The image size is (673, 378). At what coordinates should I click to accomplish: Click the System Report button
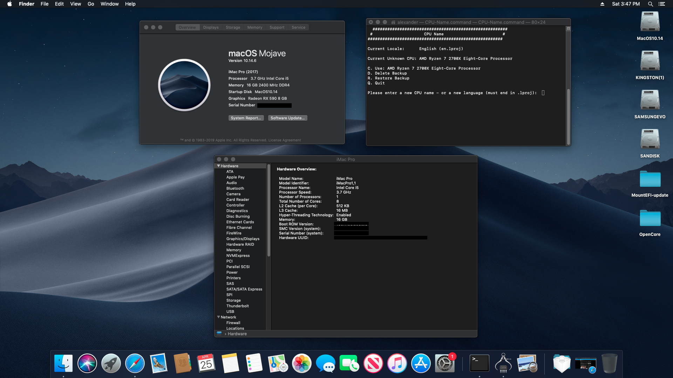point(246,118)
